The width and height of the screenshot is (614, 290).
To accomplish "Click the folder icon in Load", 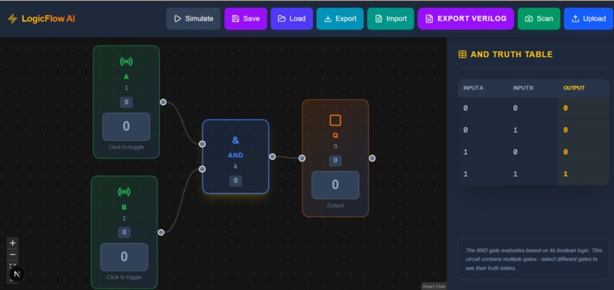I will pyautogui.click(x=282, y=19).
